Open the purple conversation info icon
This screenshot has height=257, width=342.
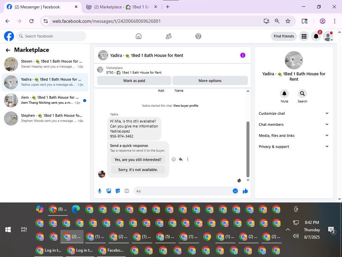click(x=243, y=55)
